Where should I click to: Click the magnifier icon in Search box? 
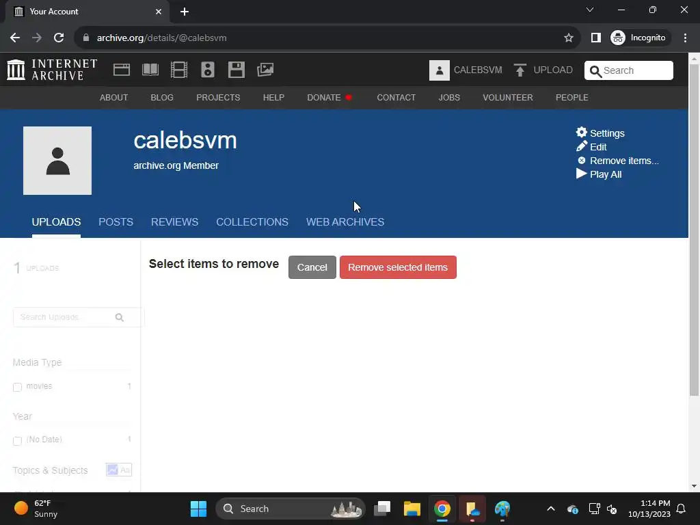595,71
